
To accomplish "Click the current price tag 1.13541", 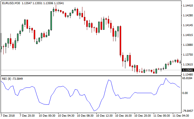I will click(188, 70).
